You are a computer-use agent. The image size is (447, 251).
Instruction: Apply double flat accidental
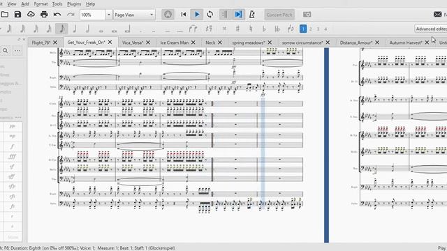[277, 29]
